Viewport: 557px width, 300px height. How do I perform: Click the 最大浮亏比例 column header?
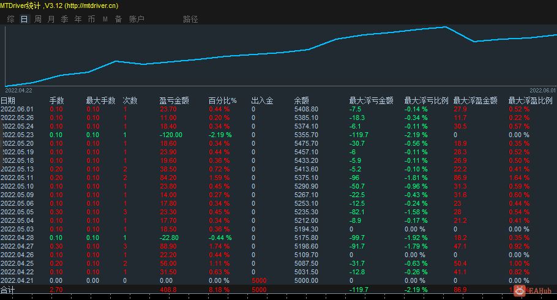[426, 100]
